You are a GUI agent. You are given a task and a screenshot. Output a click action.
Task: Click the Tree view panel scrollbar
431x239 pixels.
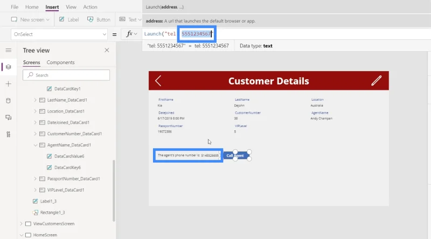(x=114, y=191)
